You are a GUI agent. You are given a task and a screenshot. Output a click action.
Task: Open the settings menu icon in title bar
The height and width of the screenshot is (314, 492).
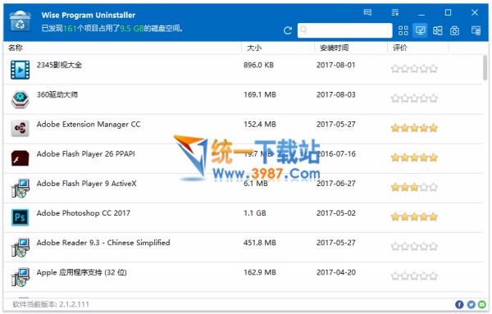[x=395, y=12]
